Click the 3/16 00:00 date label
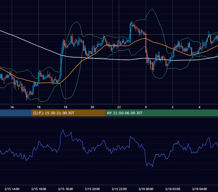This screenshot has width=218, height=192. coord(146,189)
